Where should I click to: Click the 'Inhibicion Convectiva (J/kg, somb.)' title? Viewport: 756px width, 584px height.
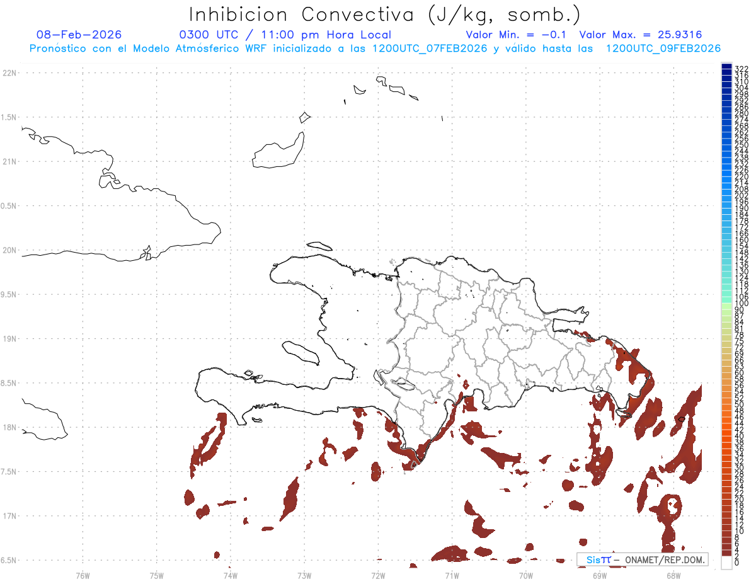[384, 14]
